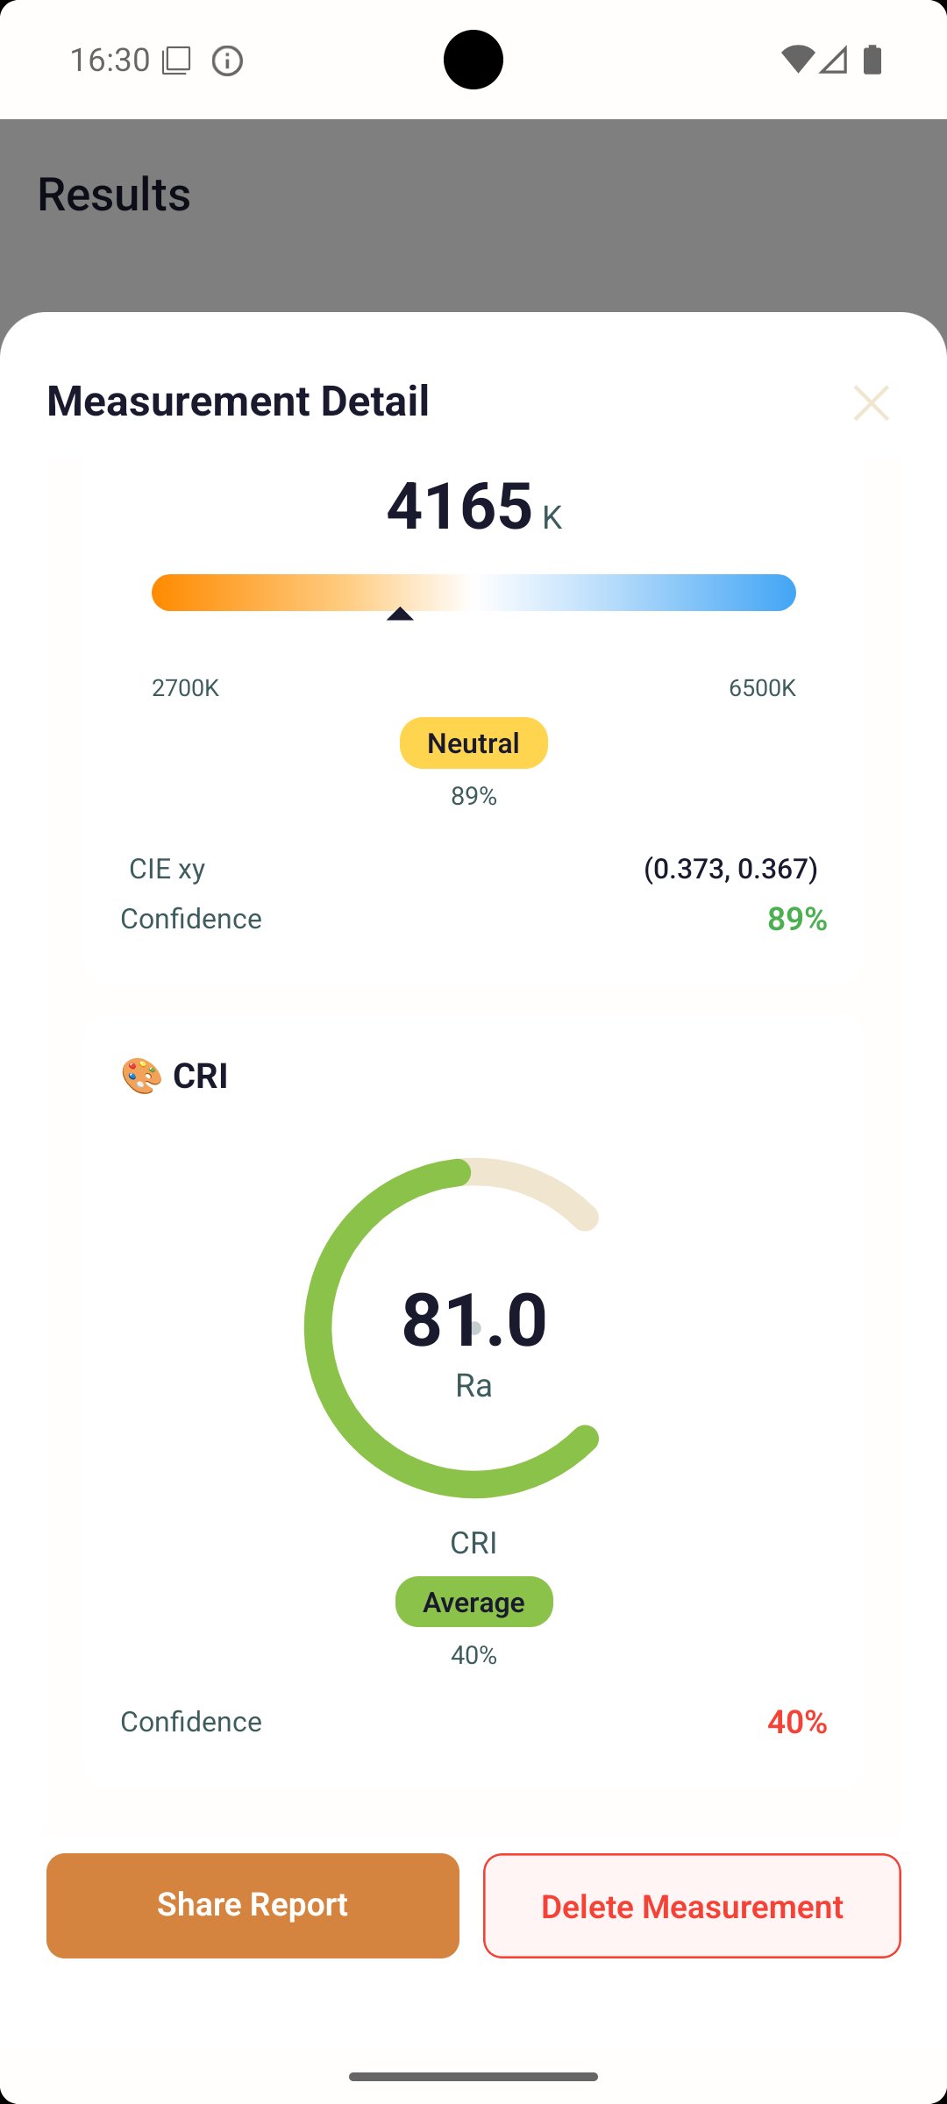
Task: Click the color temperature gradient bar
Action: pyautogui.click(x=473, y=593)
